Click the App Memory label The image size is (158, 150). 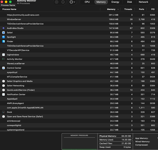click(142, 138)
